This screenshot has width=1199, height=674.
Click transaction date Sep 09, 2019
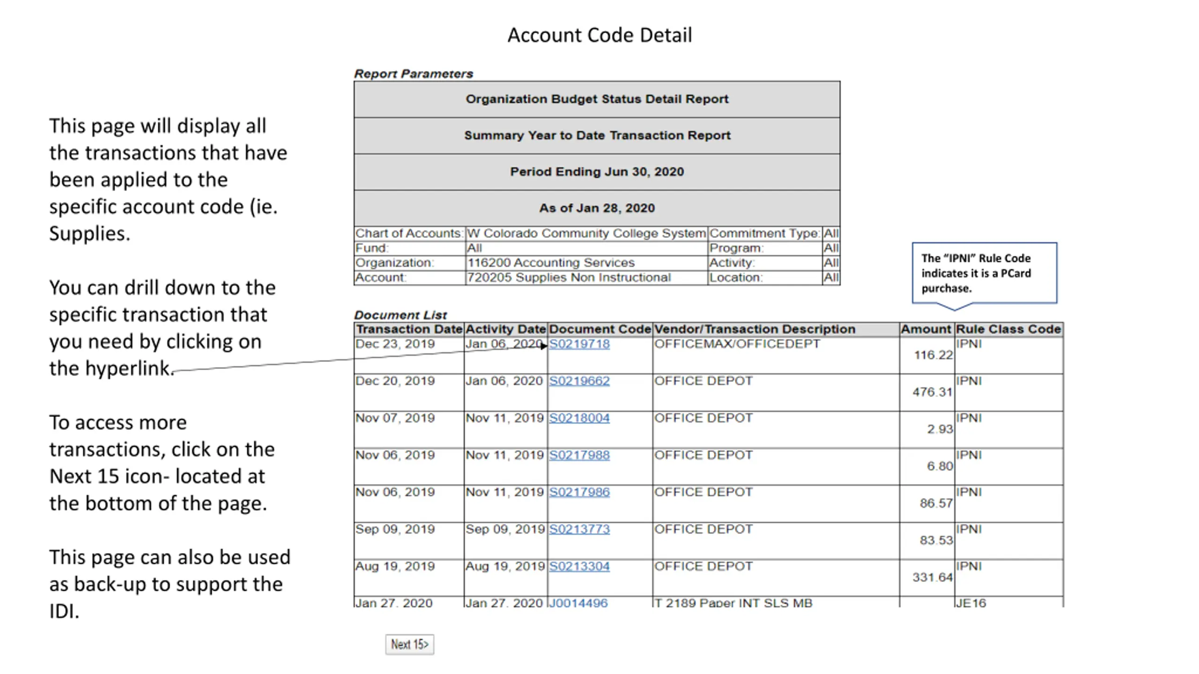[395, 529]
